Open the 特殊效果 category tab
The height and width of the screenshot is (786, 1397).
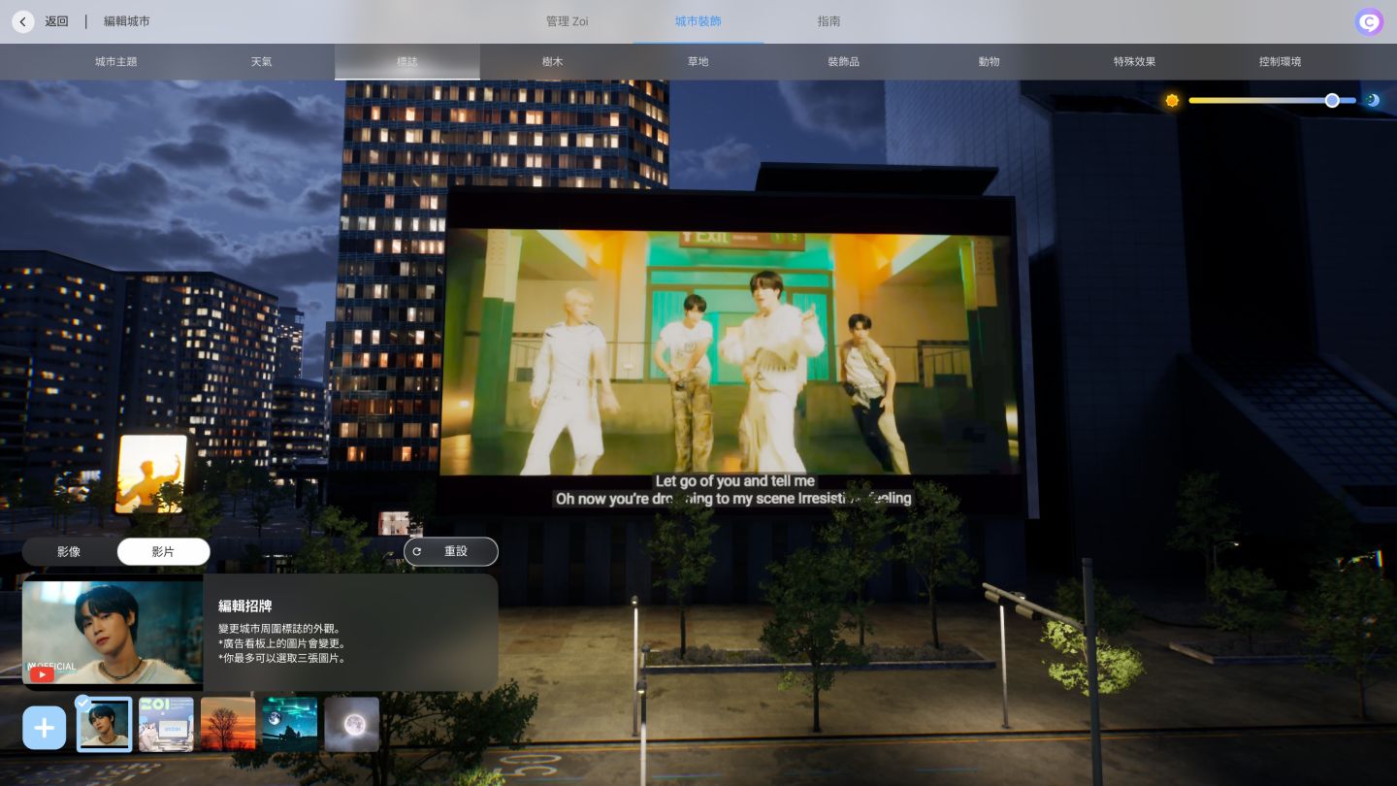1134,62
